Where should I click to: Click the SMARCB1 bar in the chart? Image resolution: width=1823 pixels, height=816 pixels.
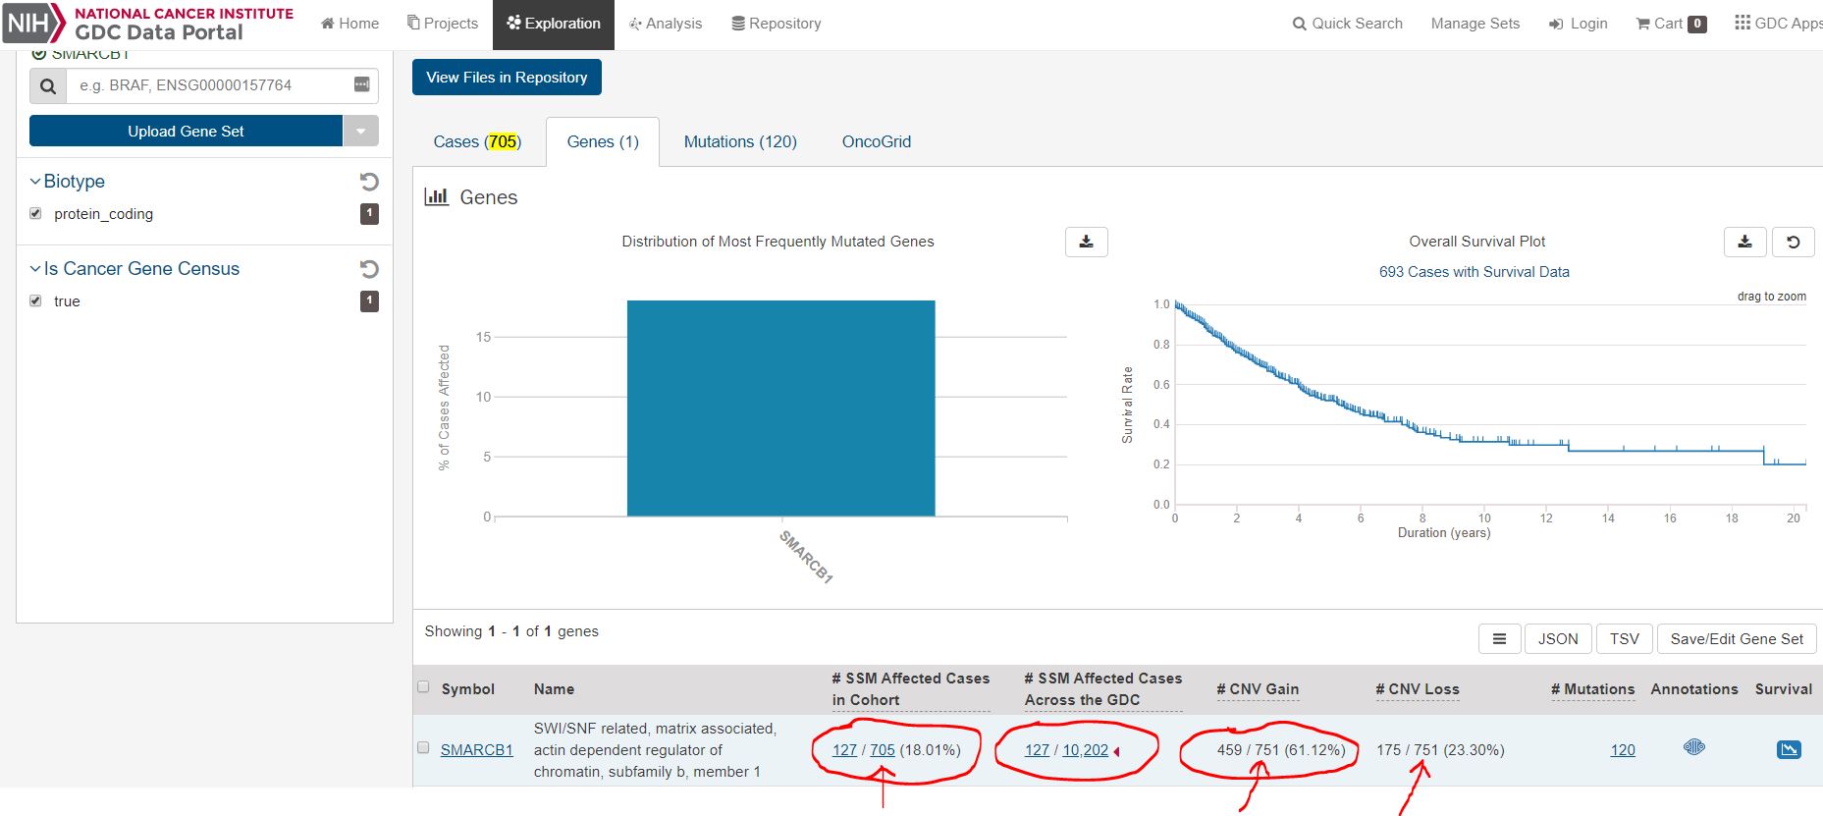tap(781, 408)
